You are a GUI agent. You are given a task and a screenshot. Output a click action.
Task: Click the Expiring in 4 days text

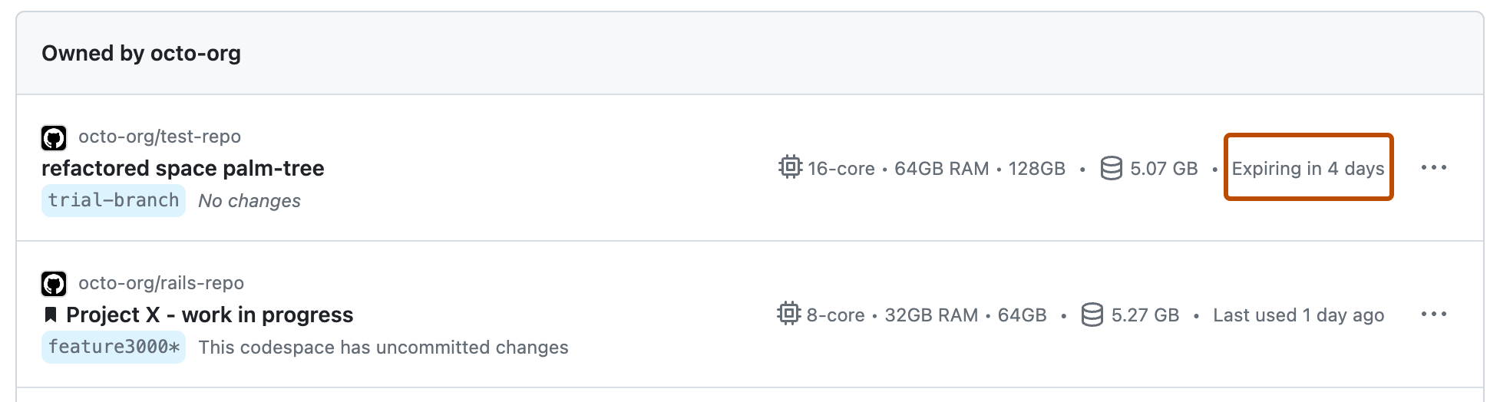pyautogui.click(x=1308, y=169)
